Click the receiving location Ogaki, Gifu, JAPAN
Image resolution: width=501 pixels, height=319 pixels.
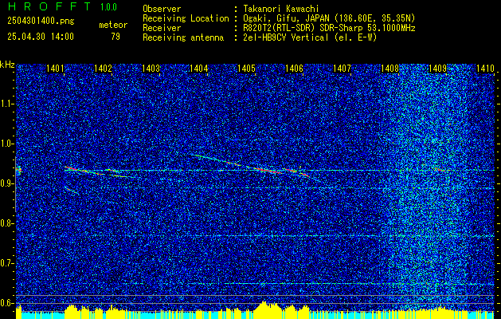coord(286,18)
